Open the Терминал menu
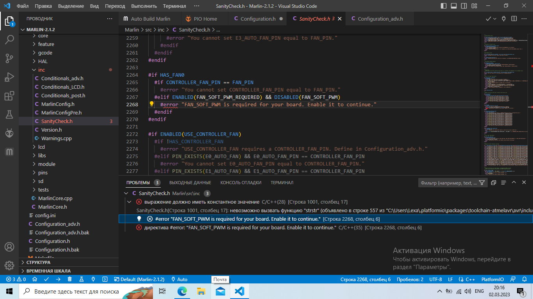 [x=174, y=6]
